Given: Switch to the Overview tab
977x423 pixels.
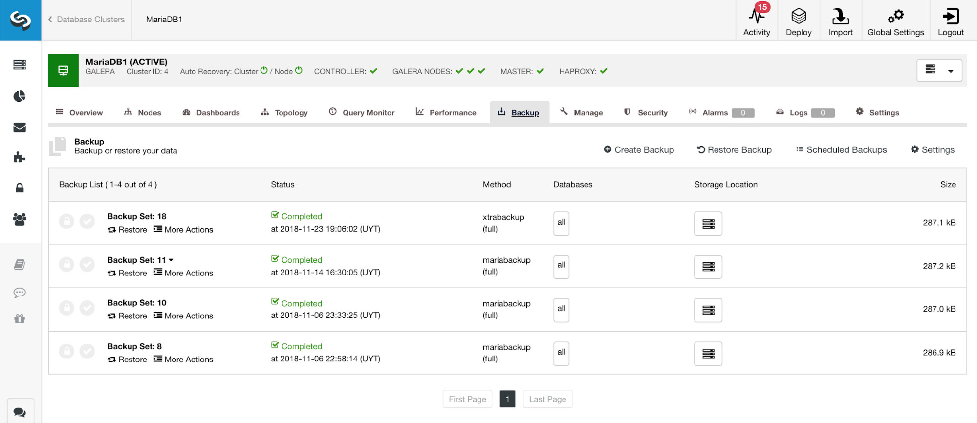Looking at the screenshot, I should click(79, 112).
